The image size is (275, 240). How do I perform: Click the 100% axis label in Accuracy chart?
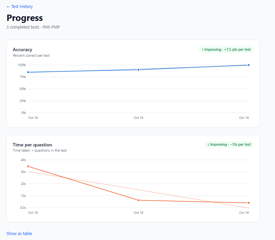click(22, 65)
